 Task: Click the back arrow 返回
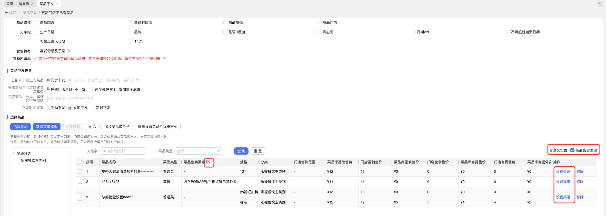(x=11, y=13)
